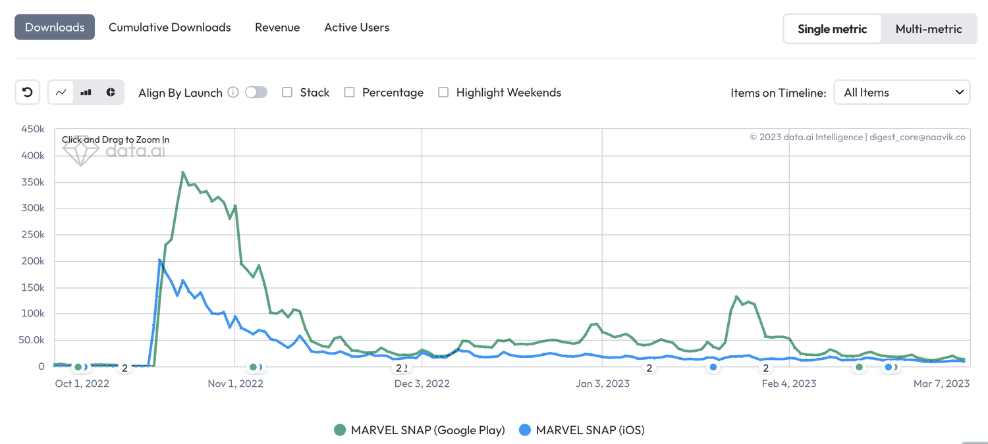Enable Highlight Weekends
Viewport: 988px width, 444px height.
coord(443,92)
